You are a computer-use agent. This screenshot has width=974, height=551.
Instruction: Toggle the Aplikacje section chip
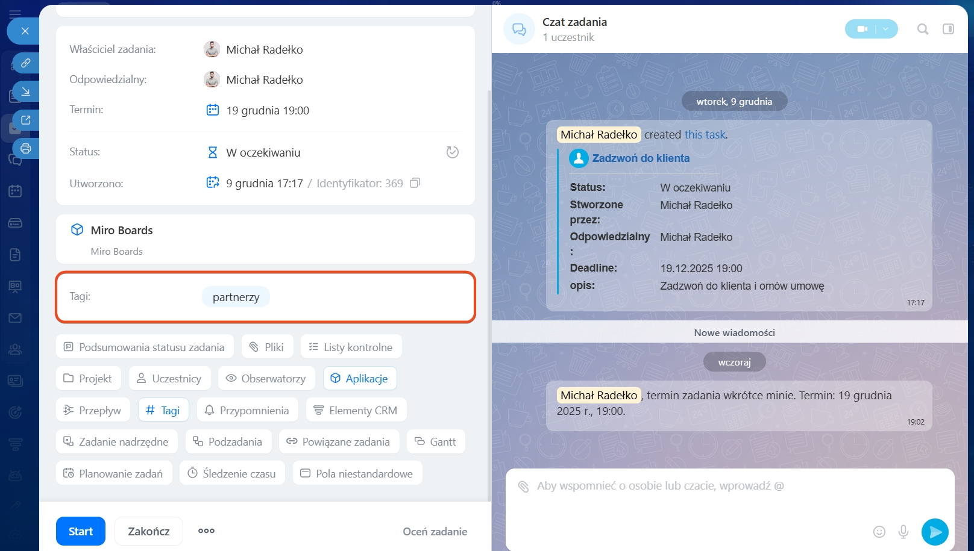click(x=359, y=378)
